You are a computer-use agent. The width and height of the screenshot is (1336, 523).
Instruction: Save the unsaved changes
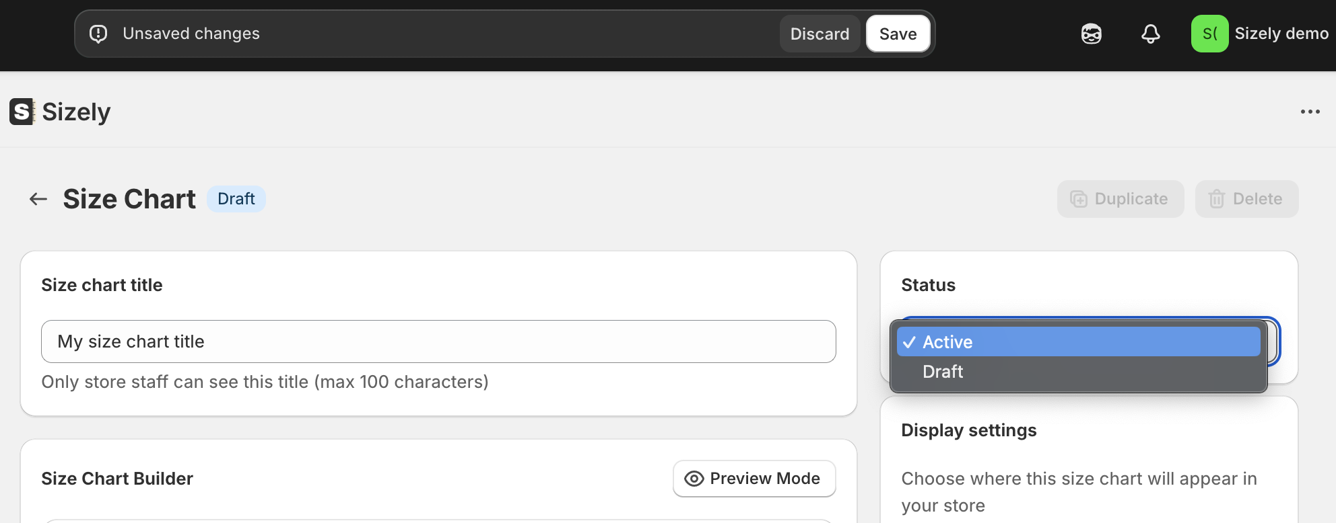(898, 34)
